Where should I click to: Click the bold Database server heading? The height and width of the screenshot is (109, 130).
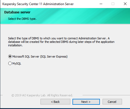17,12
